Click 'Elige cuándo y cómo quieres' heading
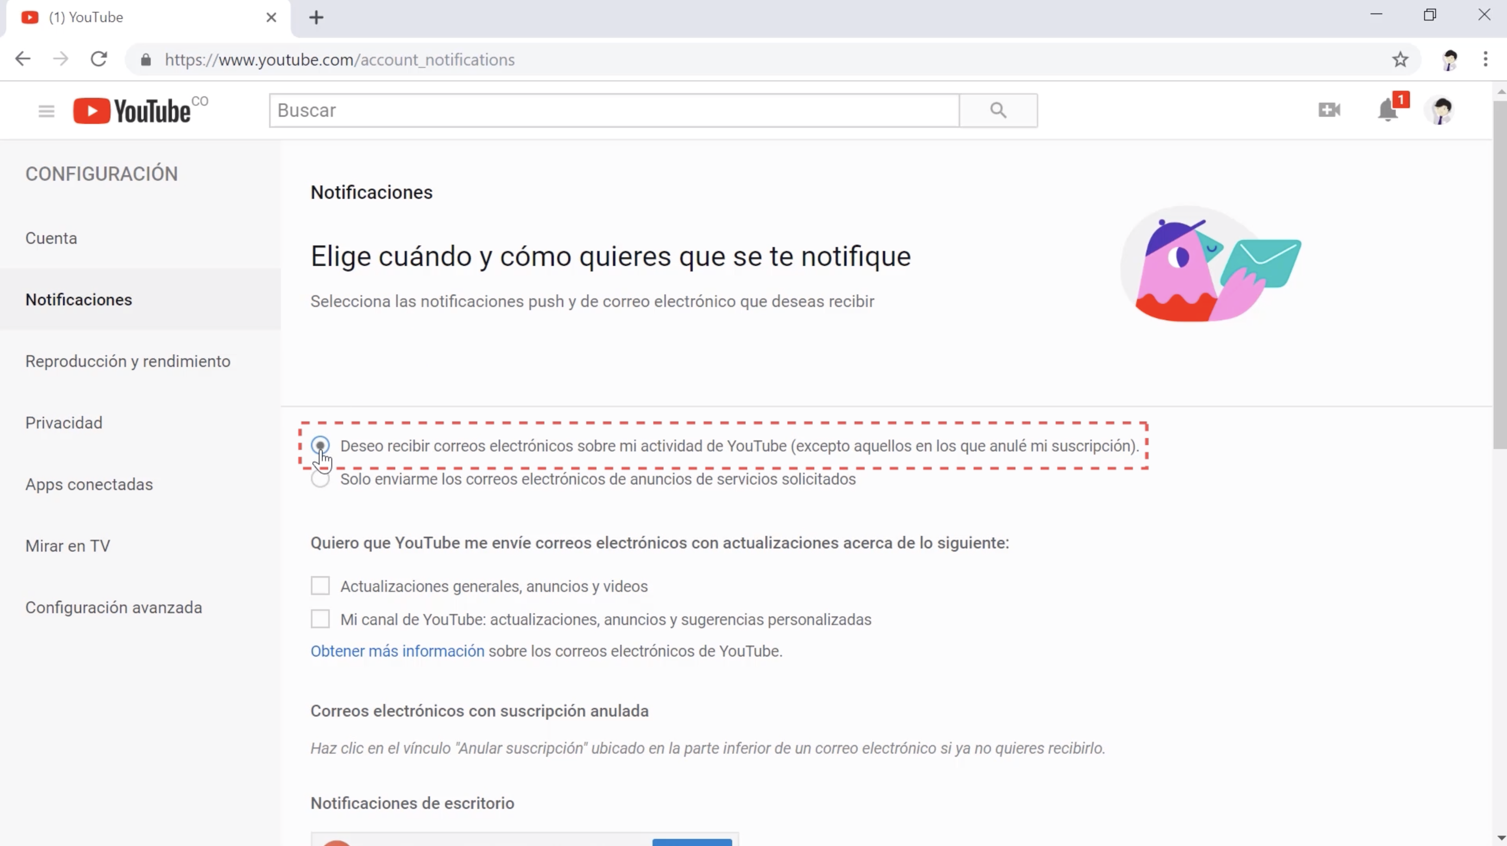The height and width of the screenshot is (846, 1507). click(x=611, y=256)
